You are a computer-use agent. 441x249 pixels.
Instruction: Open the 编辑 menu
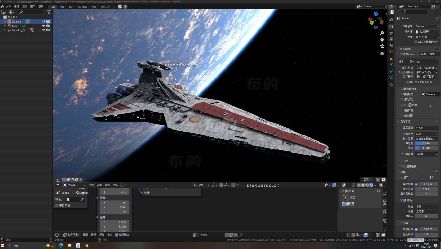tap(16, 7)
